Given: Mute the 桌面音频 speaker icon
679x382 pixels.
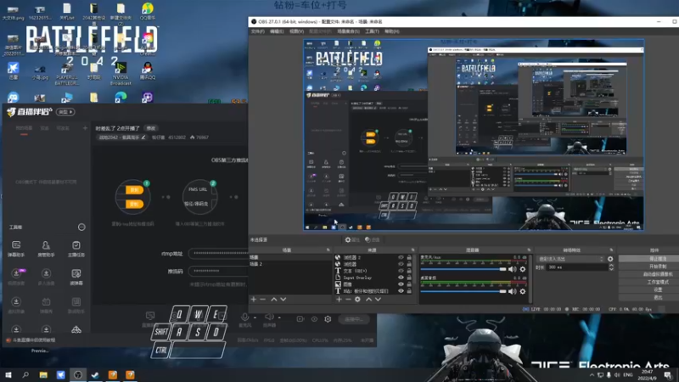Looking at the screenshot, I should (513, 291).
